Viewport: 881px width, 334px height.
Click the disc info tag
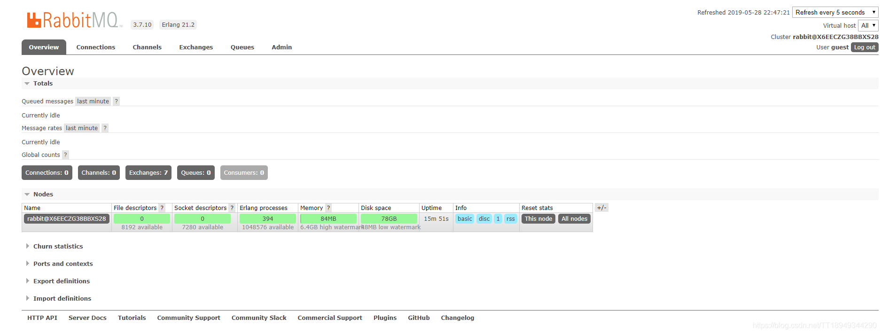(484, 219)
